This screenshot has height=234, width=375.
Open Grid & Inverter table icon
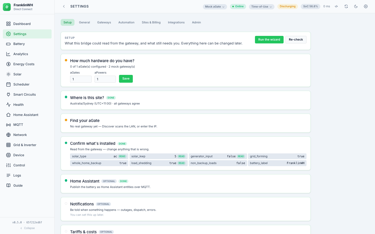[x=8, y=145]
